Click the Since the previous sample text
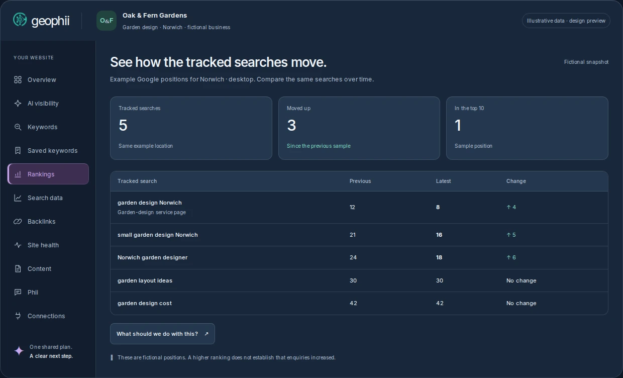Viewport: 623px width, 378px height. click(319, 146)
